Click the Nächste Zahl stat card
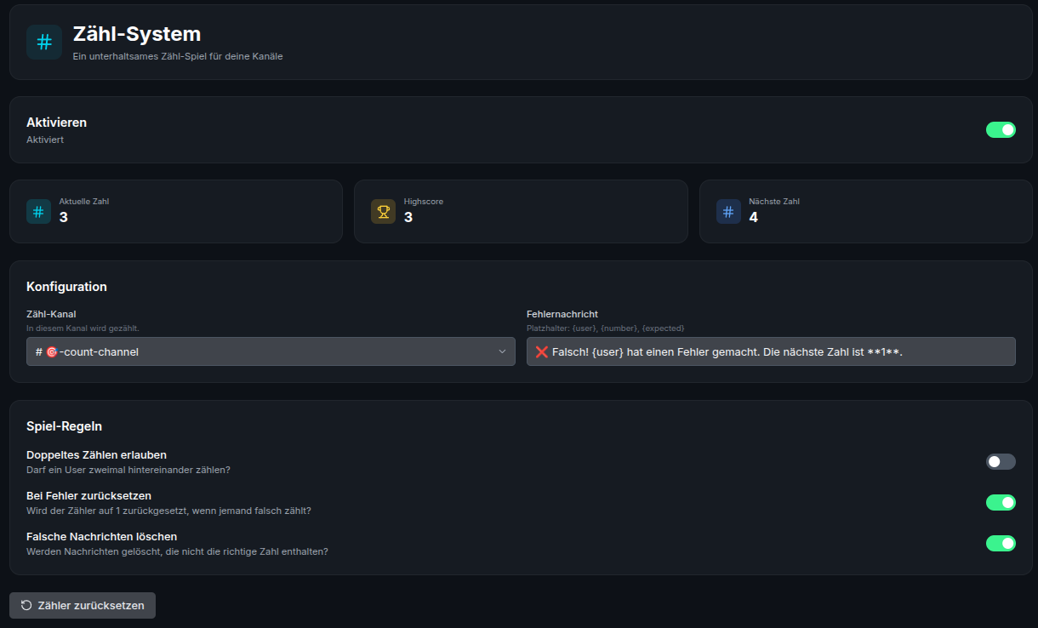Viewport: 1038px width, 628px height. pyautogui.click(x=865, y=211)
